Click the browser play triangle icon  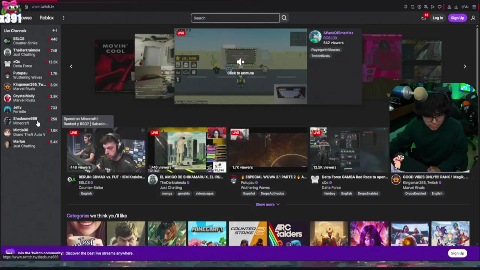(433, 7)
